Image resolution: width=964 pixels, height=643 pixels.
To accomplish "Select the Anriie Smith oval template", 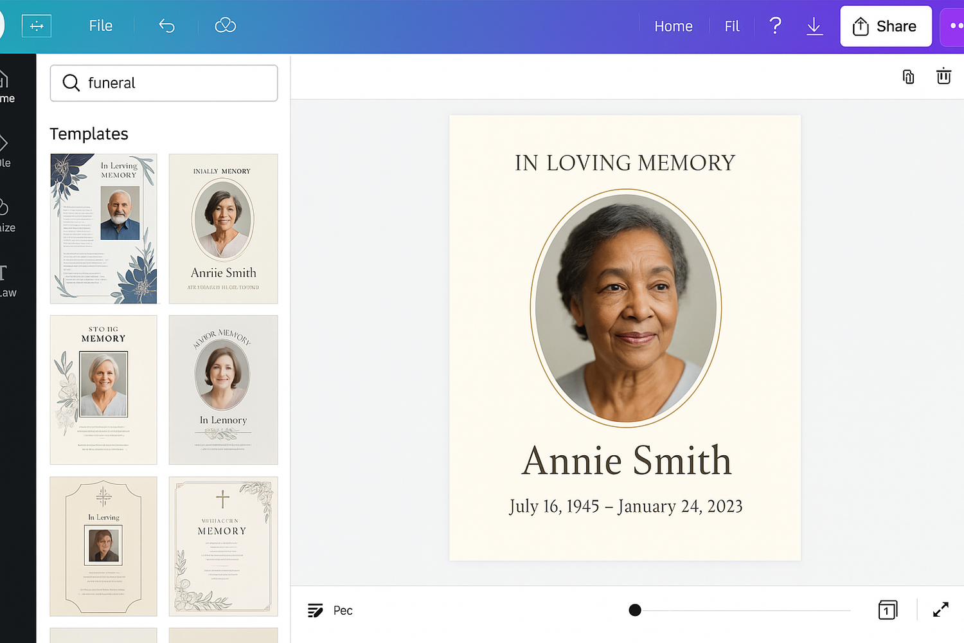I will [223, 228].
